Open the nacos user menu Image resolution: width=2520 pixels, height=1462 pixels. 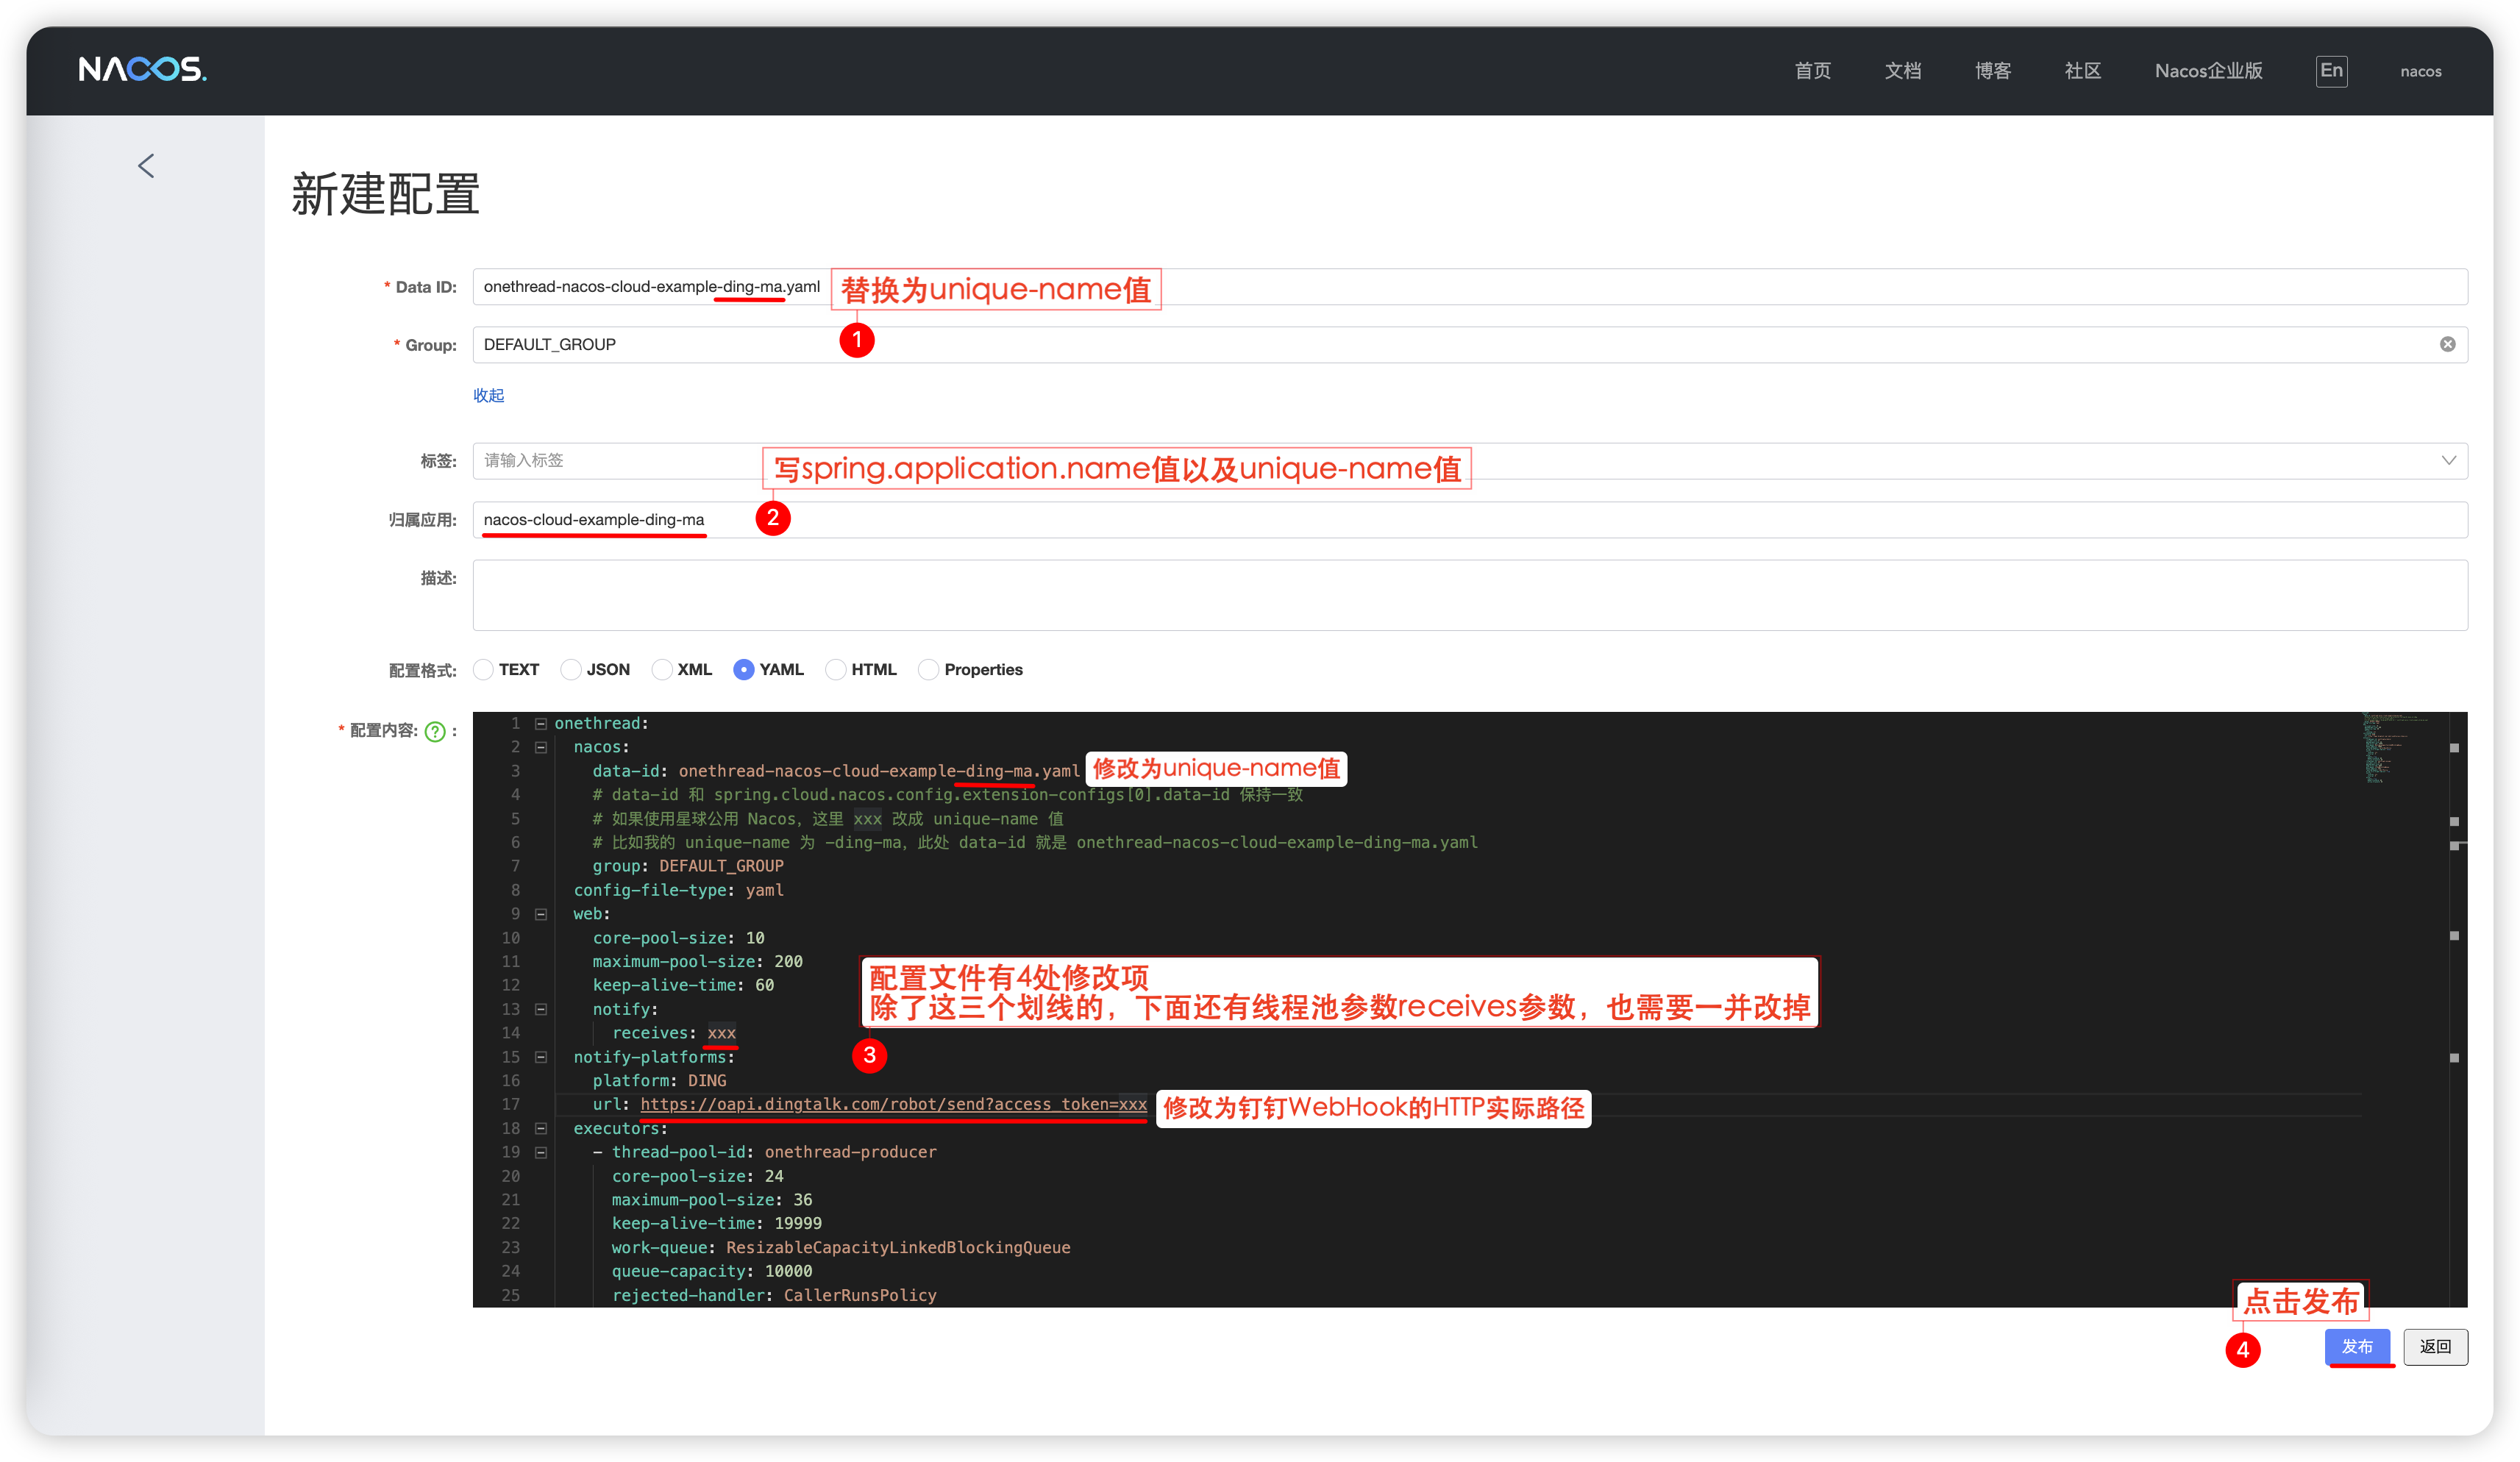click(2420, 71)
